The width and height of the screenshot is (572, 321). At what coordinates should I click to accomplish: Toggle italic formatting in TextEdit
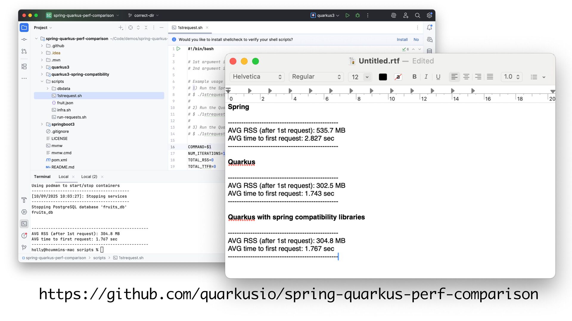426,77
